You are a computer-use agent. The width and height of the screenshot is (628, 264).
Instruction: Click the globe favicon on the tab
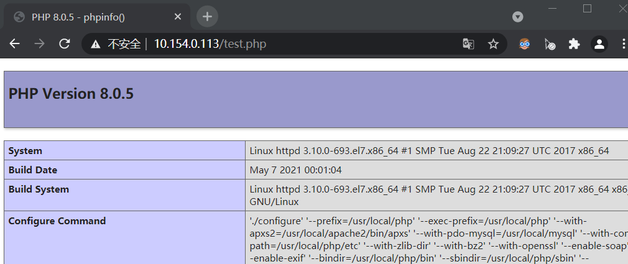tap(19, 17)
